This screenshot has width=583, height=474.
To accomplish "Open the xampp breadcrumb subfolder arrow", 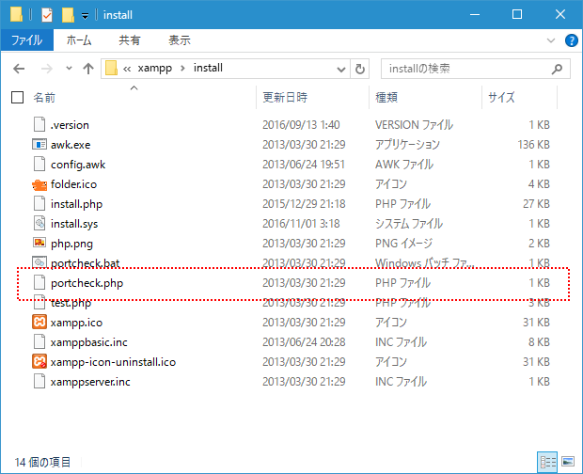I will tap(182, 69).
